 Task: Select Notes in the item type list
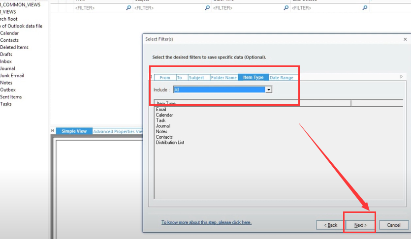point(161,131)
